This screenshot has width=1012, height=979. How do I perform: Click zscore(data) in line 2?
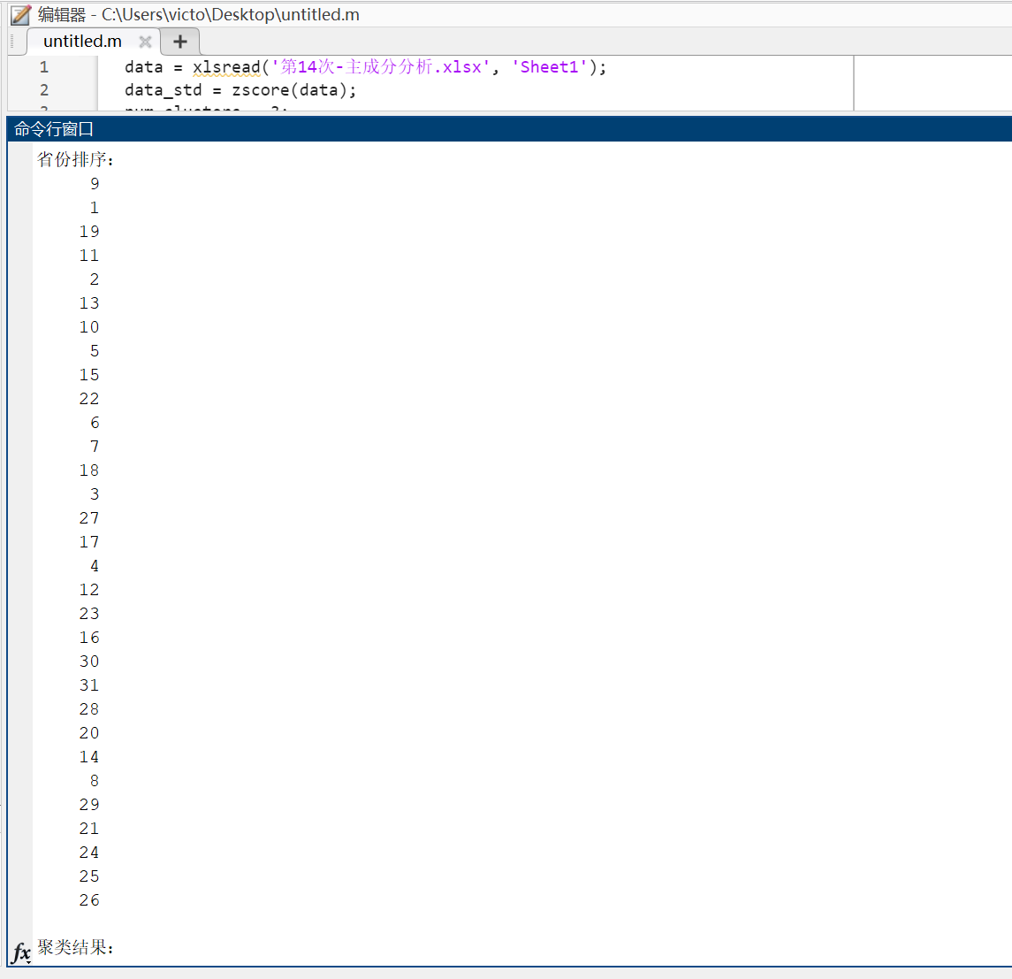click(x=289, y=90)
